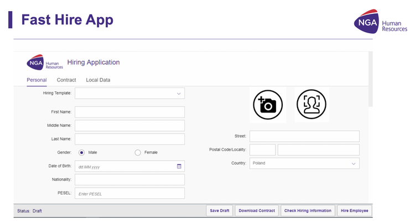Click the Save Draft button
Viewport: 415px width, 221px height.
220,210
